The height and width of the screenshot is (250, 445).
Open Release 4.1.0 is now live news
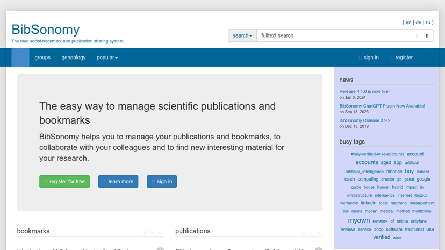(x=364, y=91)
